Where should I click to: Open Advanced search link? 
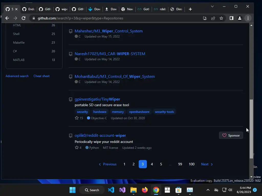[x=17, y=76]
